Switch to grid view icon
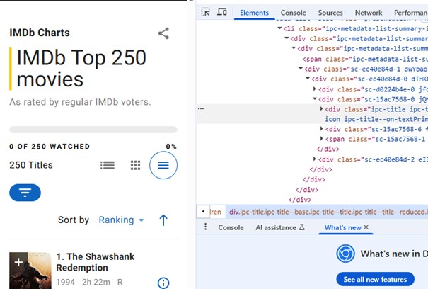Viewport: 428px width, 289px height. pos(135,166)
